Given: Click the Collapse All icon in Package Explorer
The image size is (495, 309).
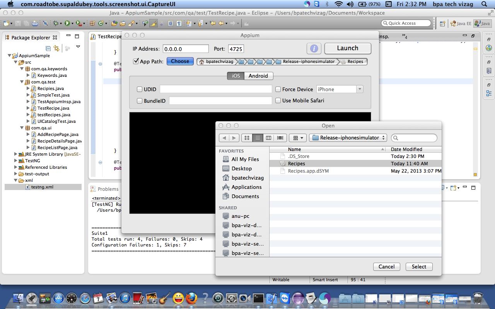Looking at the screenshot, I should 48,48.
